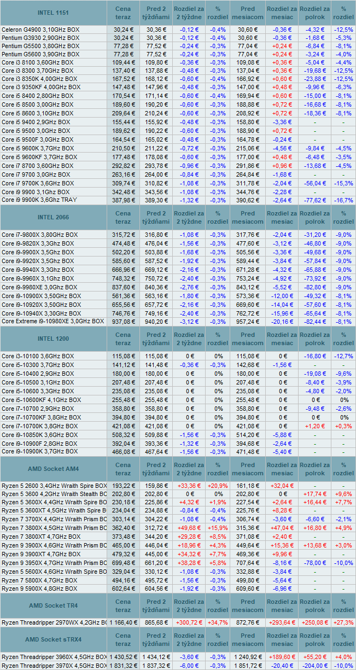
Task: Select Pentium G3930 2,90GHz BOX row name
Action: pyautogui.click(x=40, y=38)
